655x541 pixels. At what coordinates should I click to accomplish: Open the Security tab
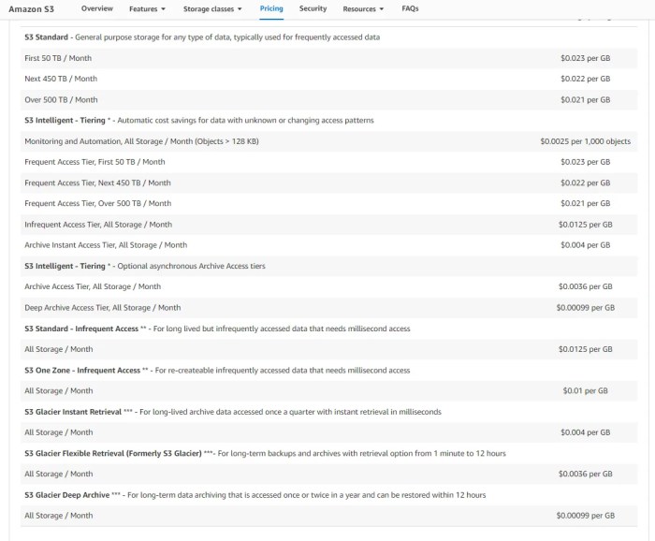pos(313,8)
